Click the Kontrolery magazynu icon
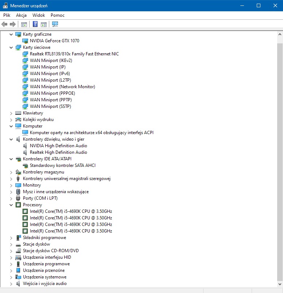The image size is (283, 293). click(18, 172)
